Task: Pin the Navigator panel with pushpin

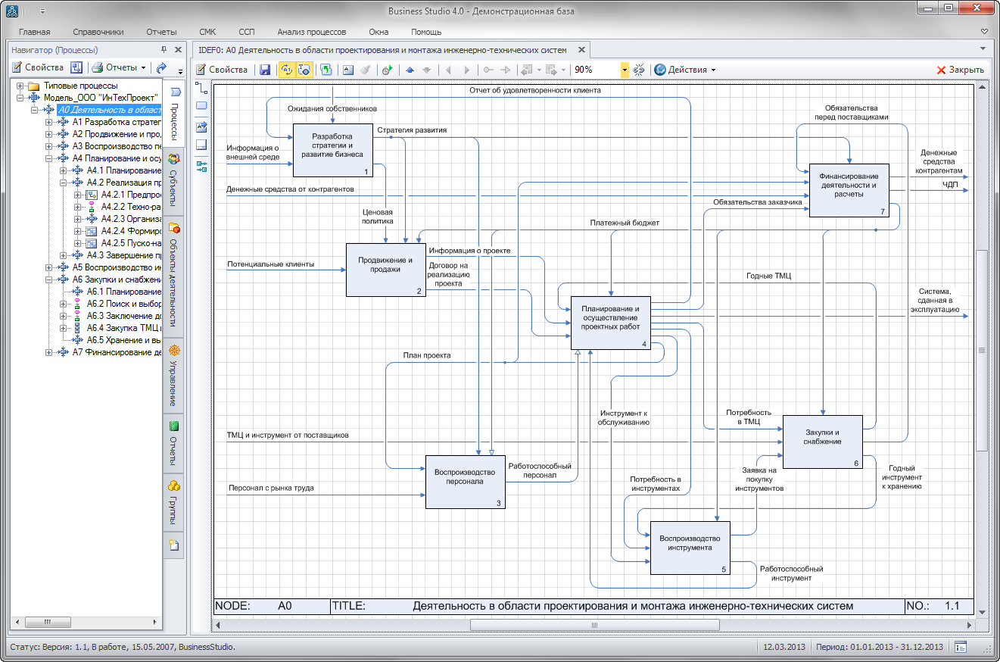Action: click(164, 50)
